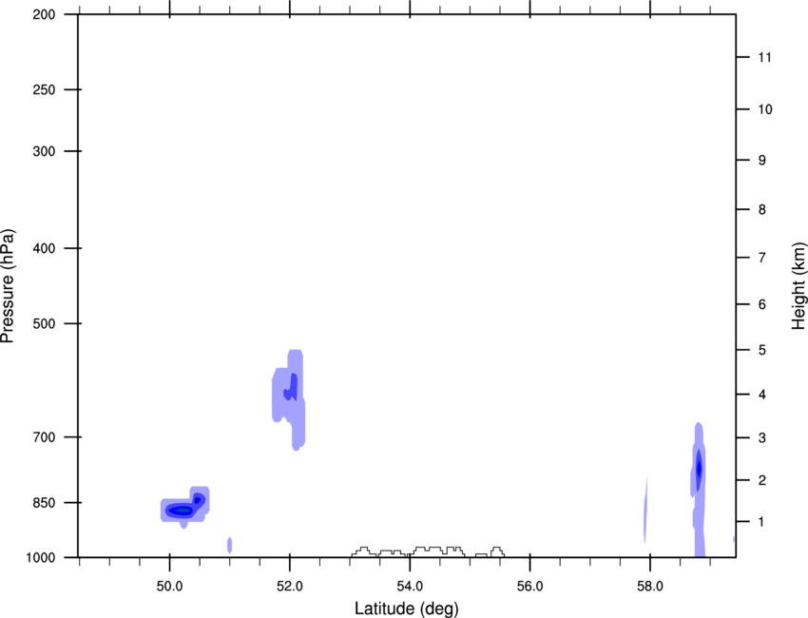This screenshot has height=618, width=808.
Task: Pick the height label 4
Action: [761, 395]
